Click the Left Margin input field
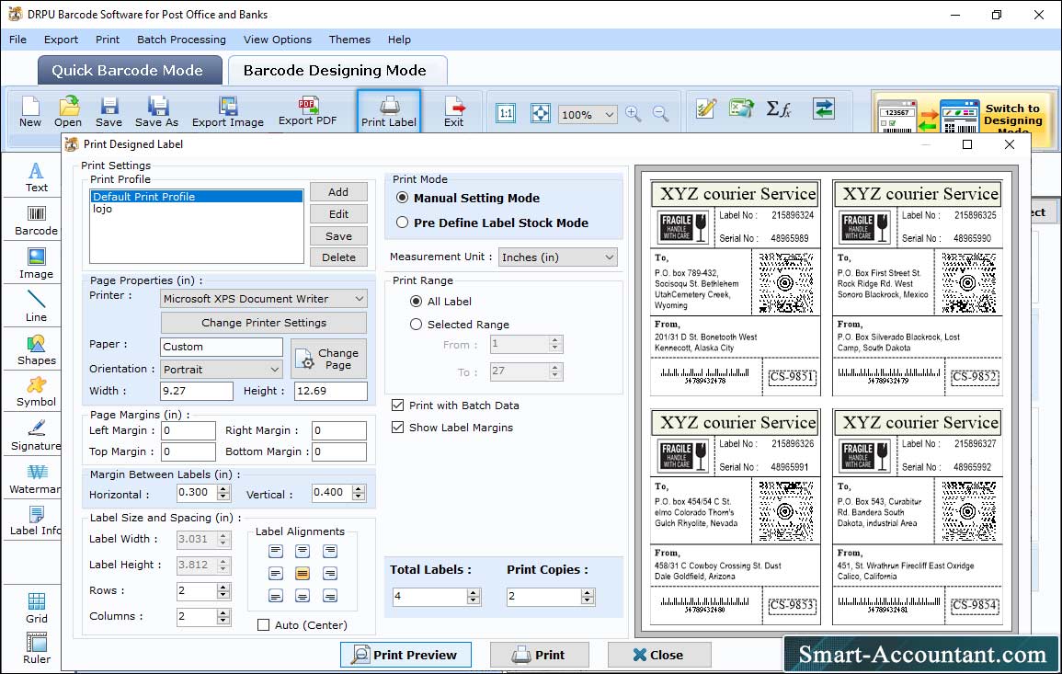This screenshot has width=1062, height=674. (188, 431)
